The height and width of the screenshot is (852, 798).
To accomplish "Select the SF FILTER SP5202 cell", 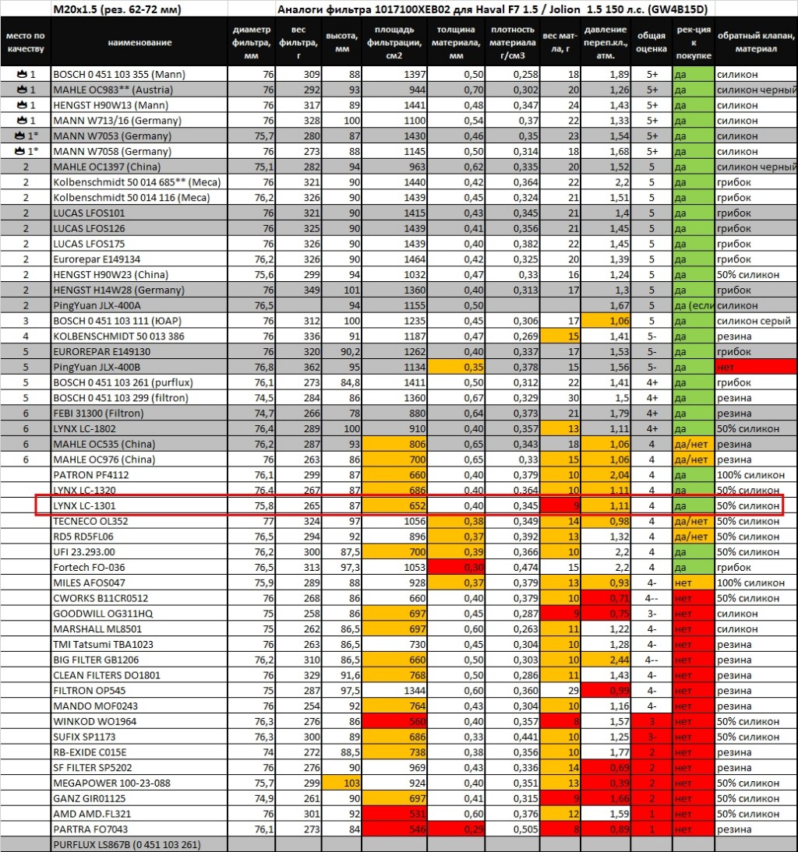I will (x=139, y=767).
